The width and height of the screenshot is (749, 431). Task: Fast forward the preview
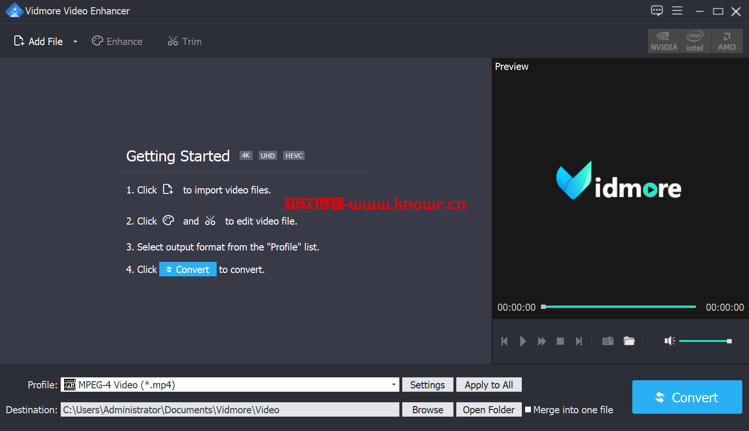[541, 341]
